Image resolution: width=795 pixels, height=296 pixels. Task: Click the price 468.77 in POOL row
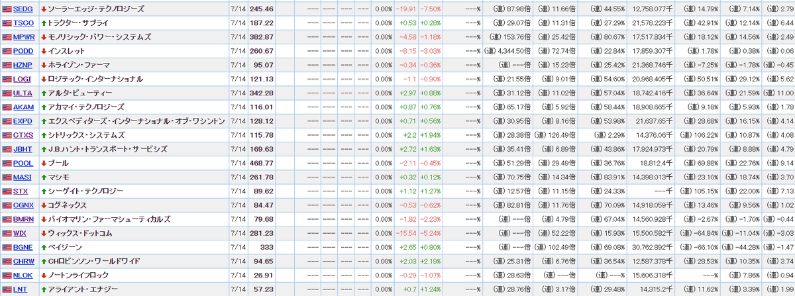click(x=262, y=163)
